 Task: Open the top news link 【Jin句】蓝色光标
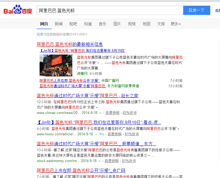click(x=82, y=51)
